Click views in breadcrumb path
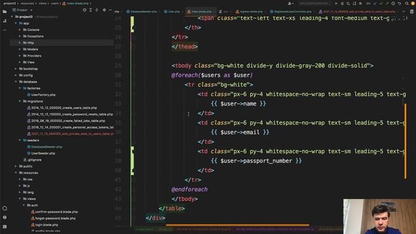Viewport: 416px width, 234px height. pyautogui.click(x=43, y=3)
